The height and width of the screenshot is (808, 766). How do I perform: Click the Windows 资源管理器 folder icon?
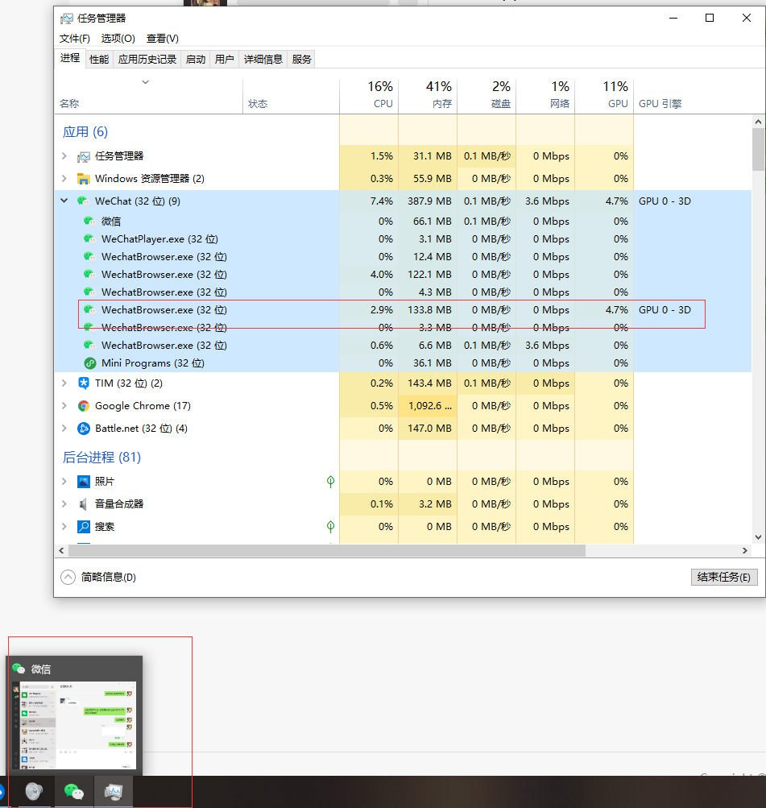pos(84,179)
